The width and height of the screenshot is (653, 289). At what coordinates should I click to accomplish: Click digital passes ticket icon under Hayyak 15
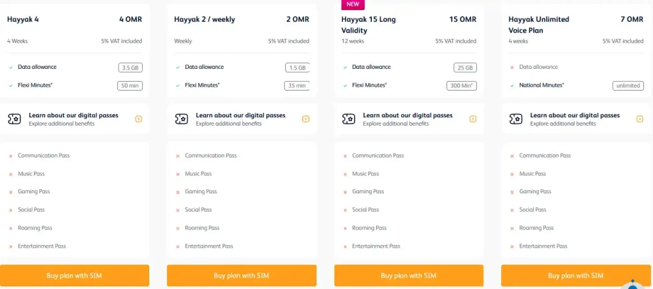click(349, 119)
